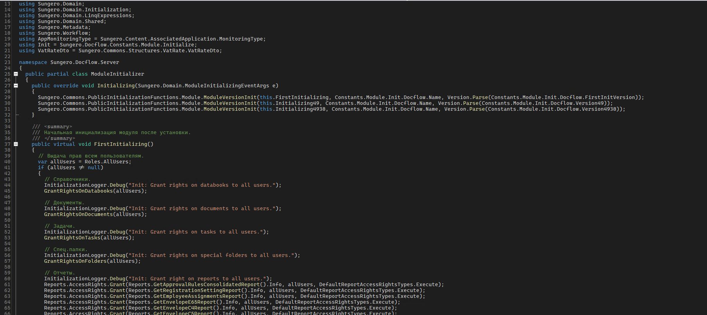Click line number 60 in the gutter
Image resolution: width=707 pixels, height=315 pixels.
[7, 279]
